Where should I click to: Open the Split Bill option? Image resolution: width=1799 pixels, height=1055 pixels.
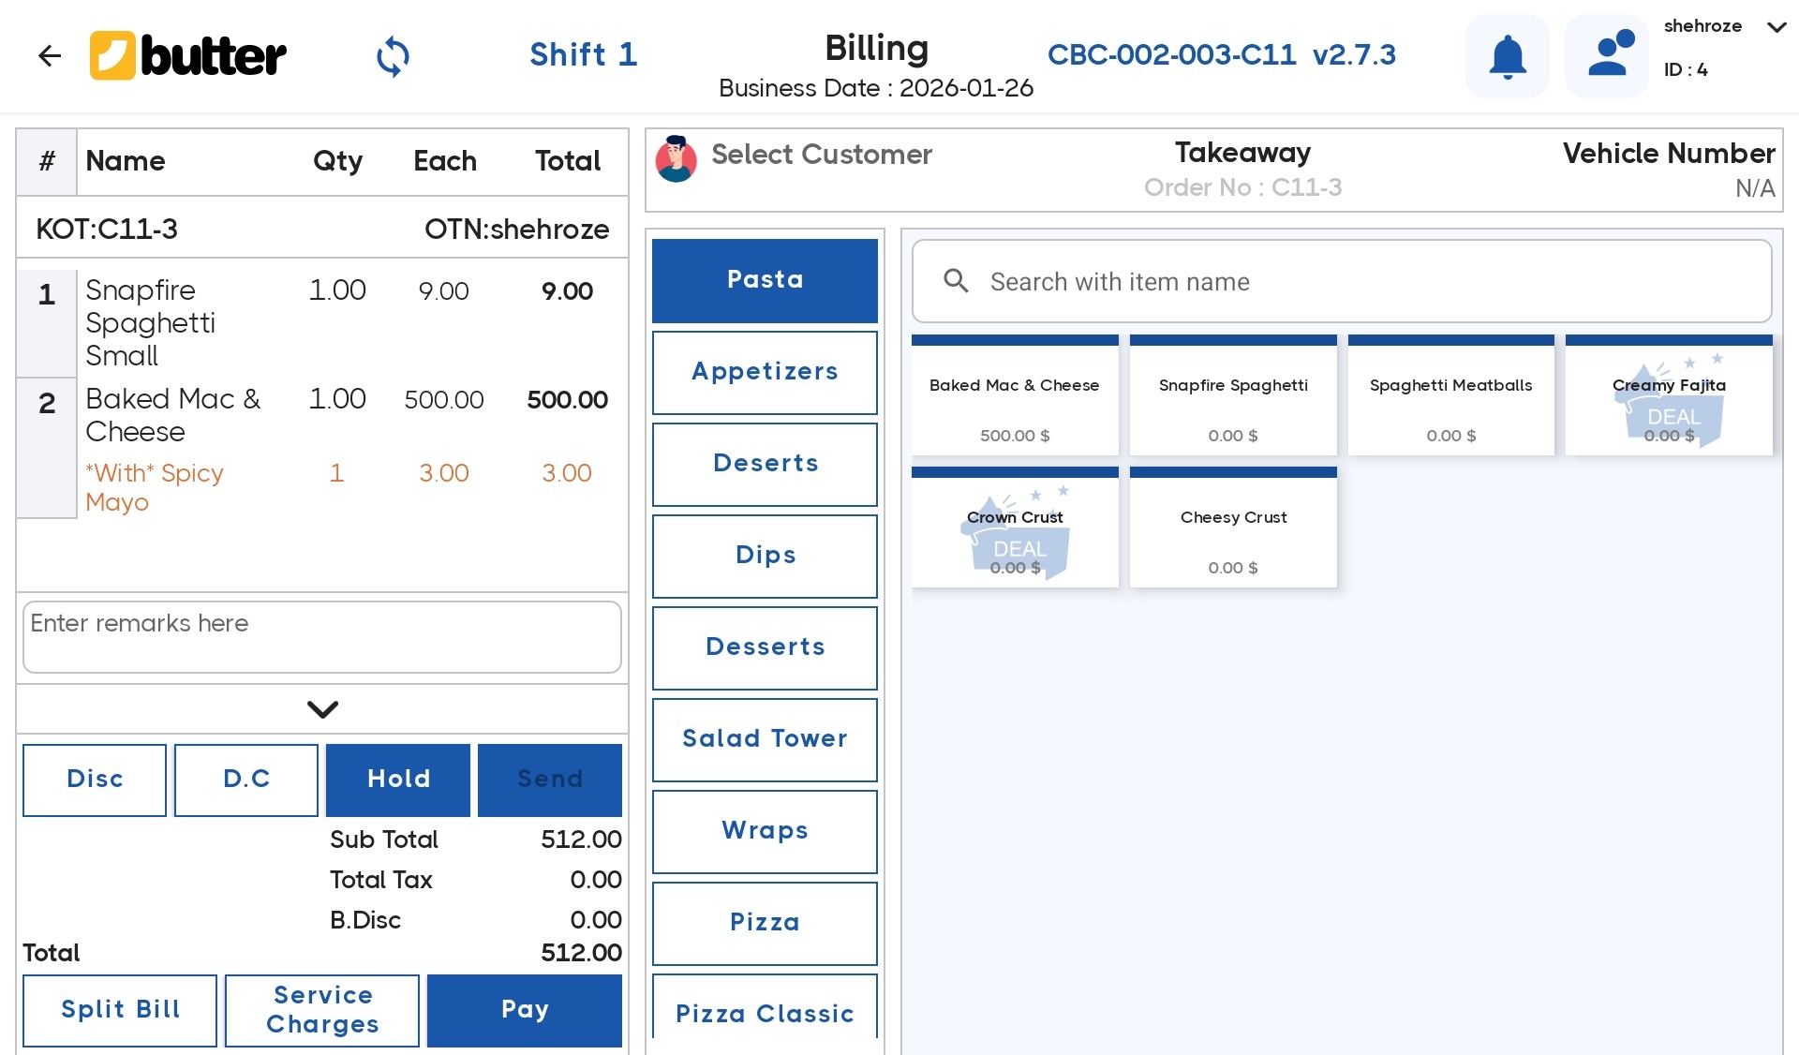pos(120,1010)
